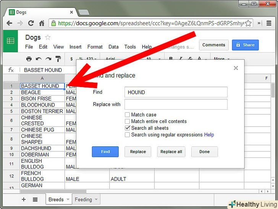The width and height of the screenshot is (278, 209).
Task: Reload the page with refresh icon
Action: point(31,23)
